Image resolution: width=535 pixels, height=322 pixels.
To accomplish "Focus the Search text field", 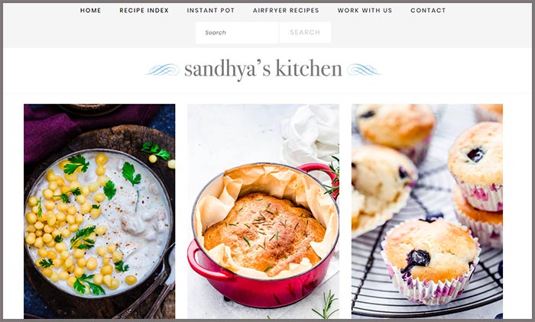I will [237, 33].
